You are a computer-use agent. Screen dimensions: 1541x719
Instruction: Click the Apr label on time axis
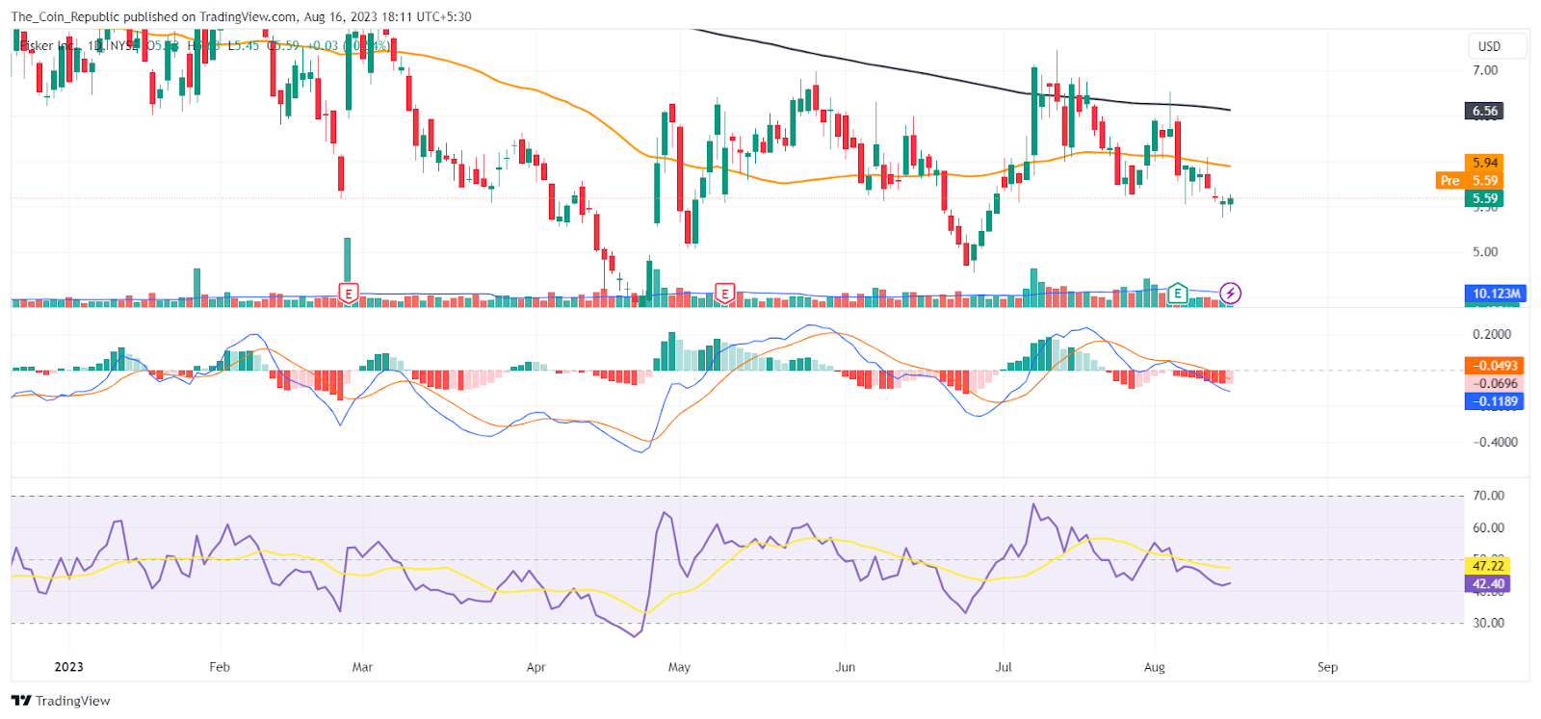[536, 667]
